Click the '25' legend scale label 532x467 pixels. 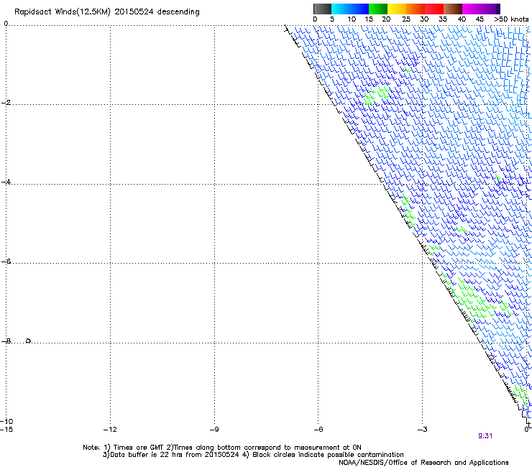click(406, 19)
